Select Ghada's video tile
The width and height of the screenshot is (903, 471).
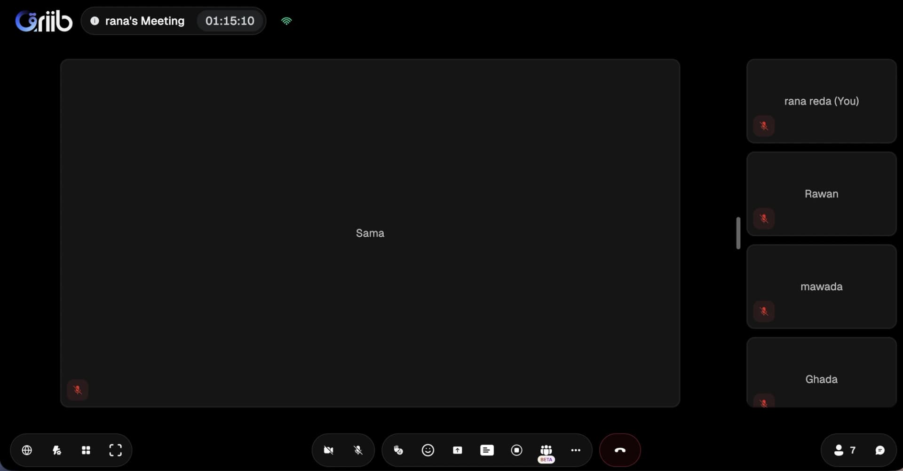pyautogui.click(x=821, y=372)
